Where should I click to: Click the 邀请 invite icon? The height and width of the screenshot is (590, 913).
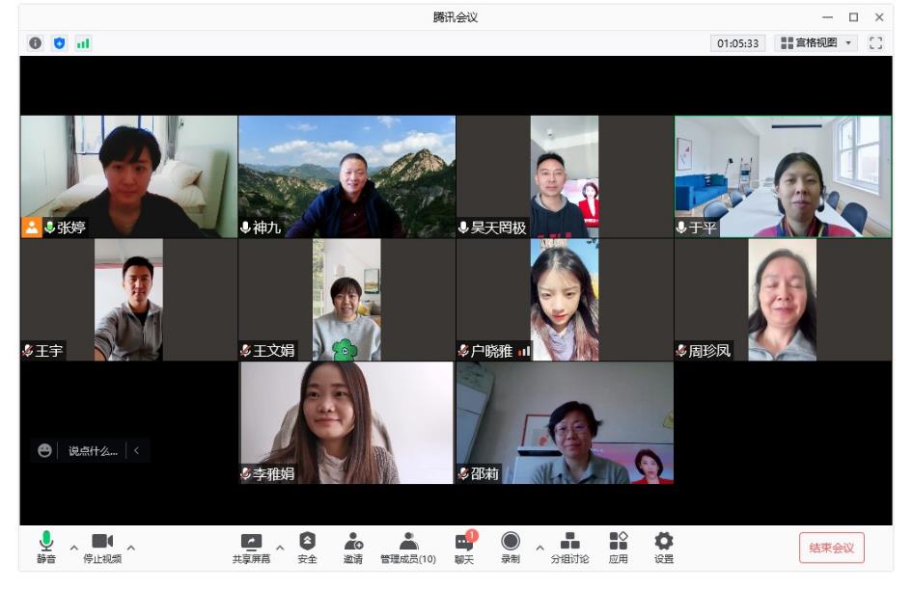coord(353,547)
